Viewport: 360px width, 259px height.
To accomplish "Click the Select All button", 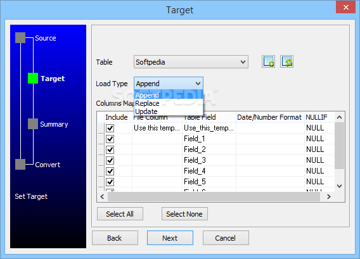I will tap(120, 214).
